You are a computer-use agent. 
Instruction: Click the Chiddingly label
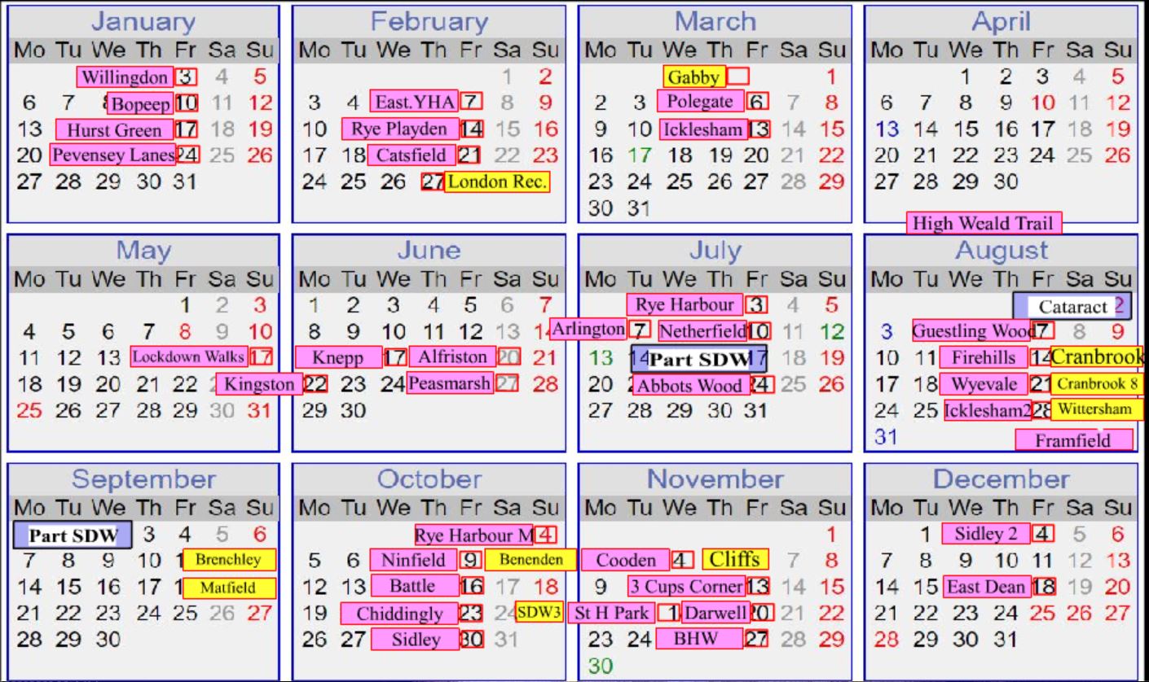tap(399, 614)
